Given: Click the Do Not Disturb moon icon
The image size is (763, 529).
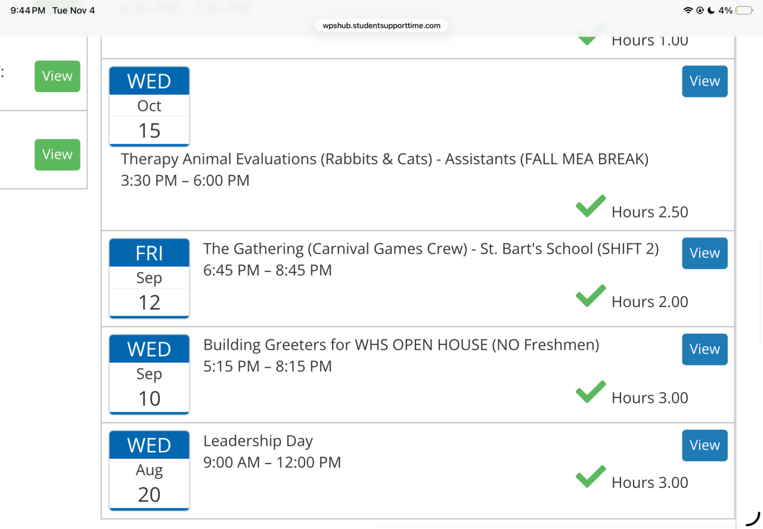Looking at the screenshot, I should click(x=711, y=11).
